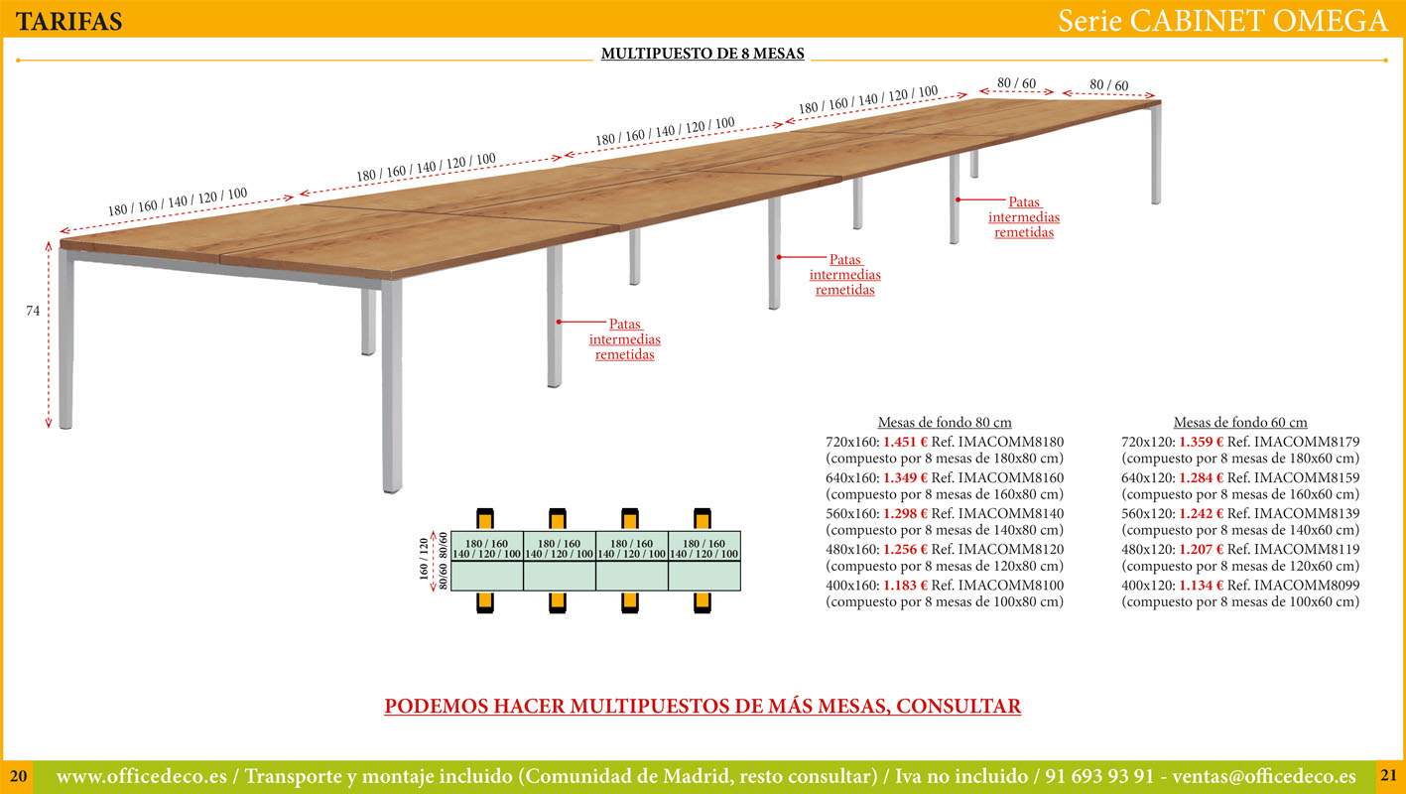Select the 1.134 € price for 400x120

[1201, 585]
